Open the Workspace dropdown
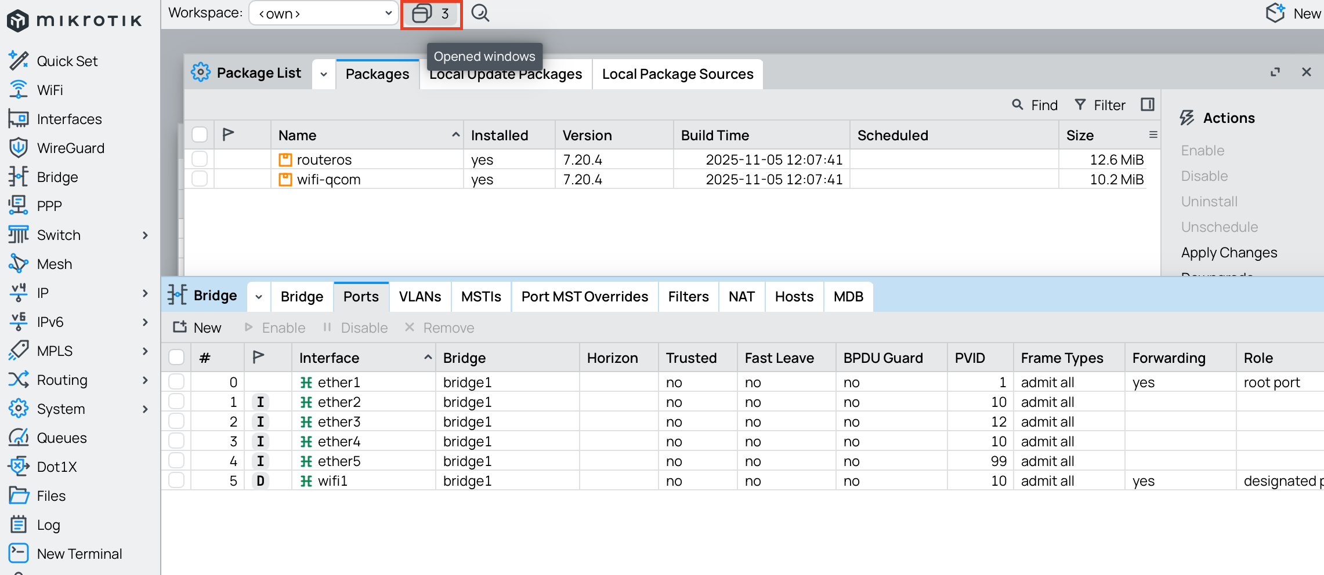 tap(324, 13)
